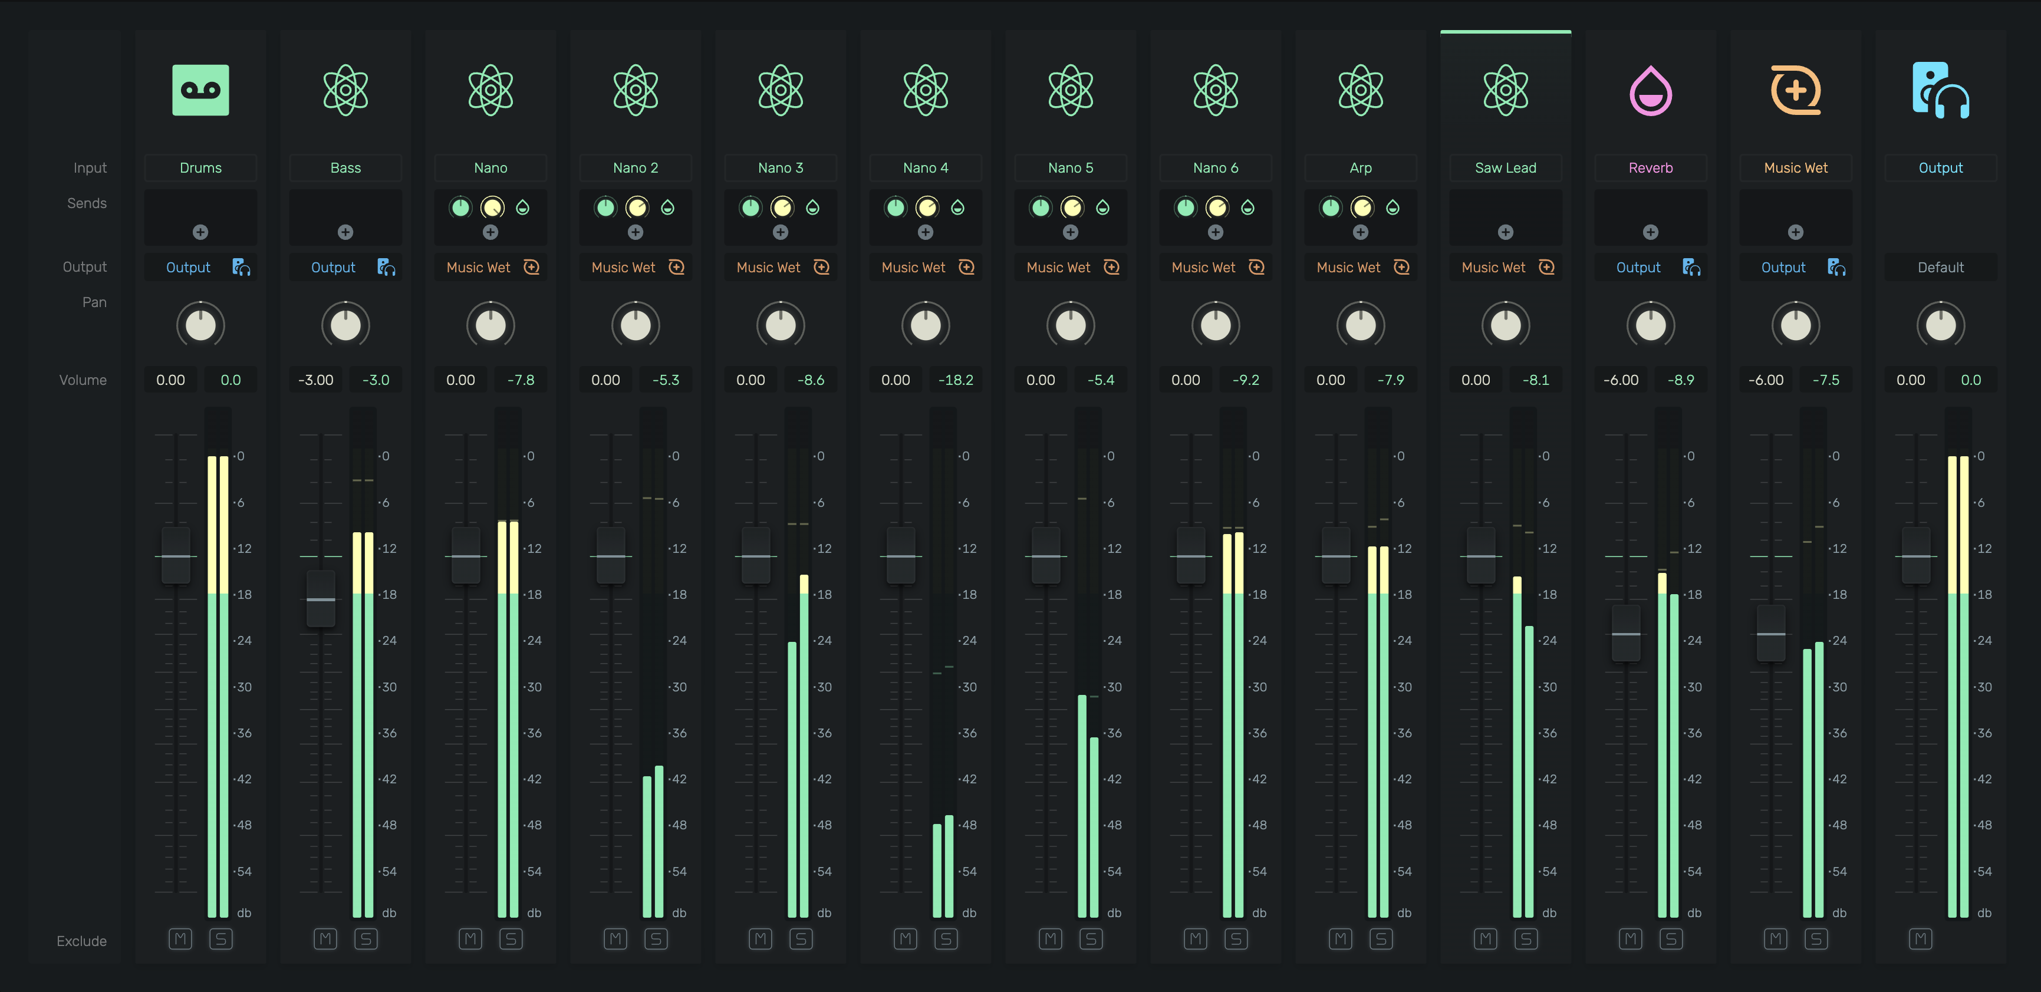Click the Saw Lead atom icon
Viewport: 2041px width, 992px height.
tap(1505, 90)
